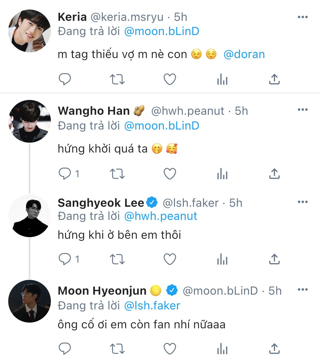Share Keria's tweet
The height and width of the screenshot is (362, 320).
[274, 79]
